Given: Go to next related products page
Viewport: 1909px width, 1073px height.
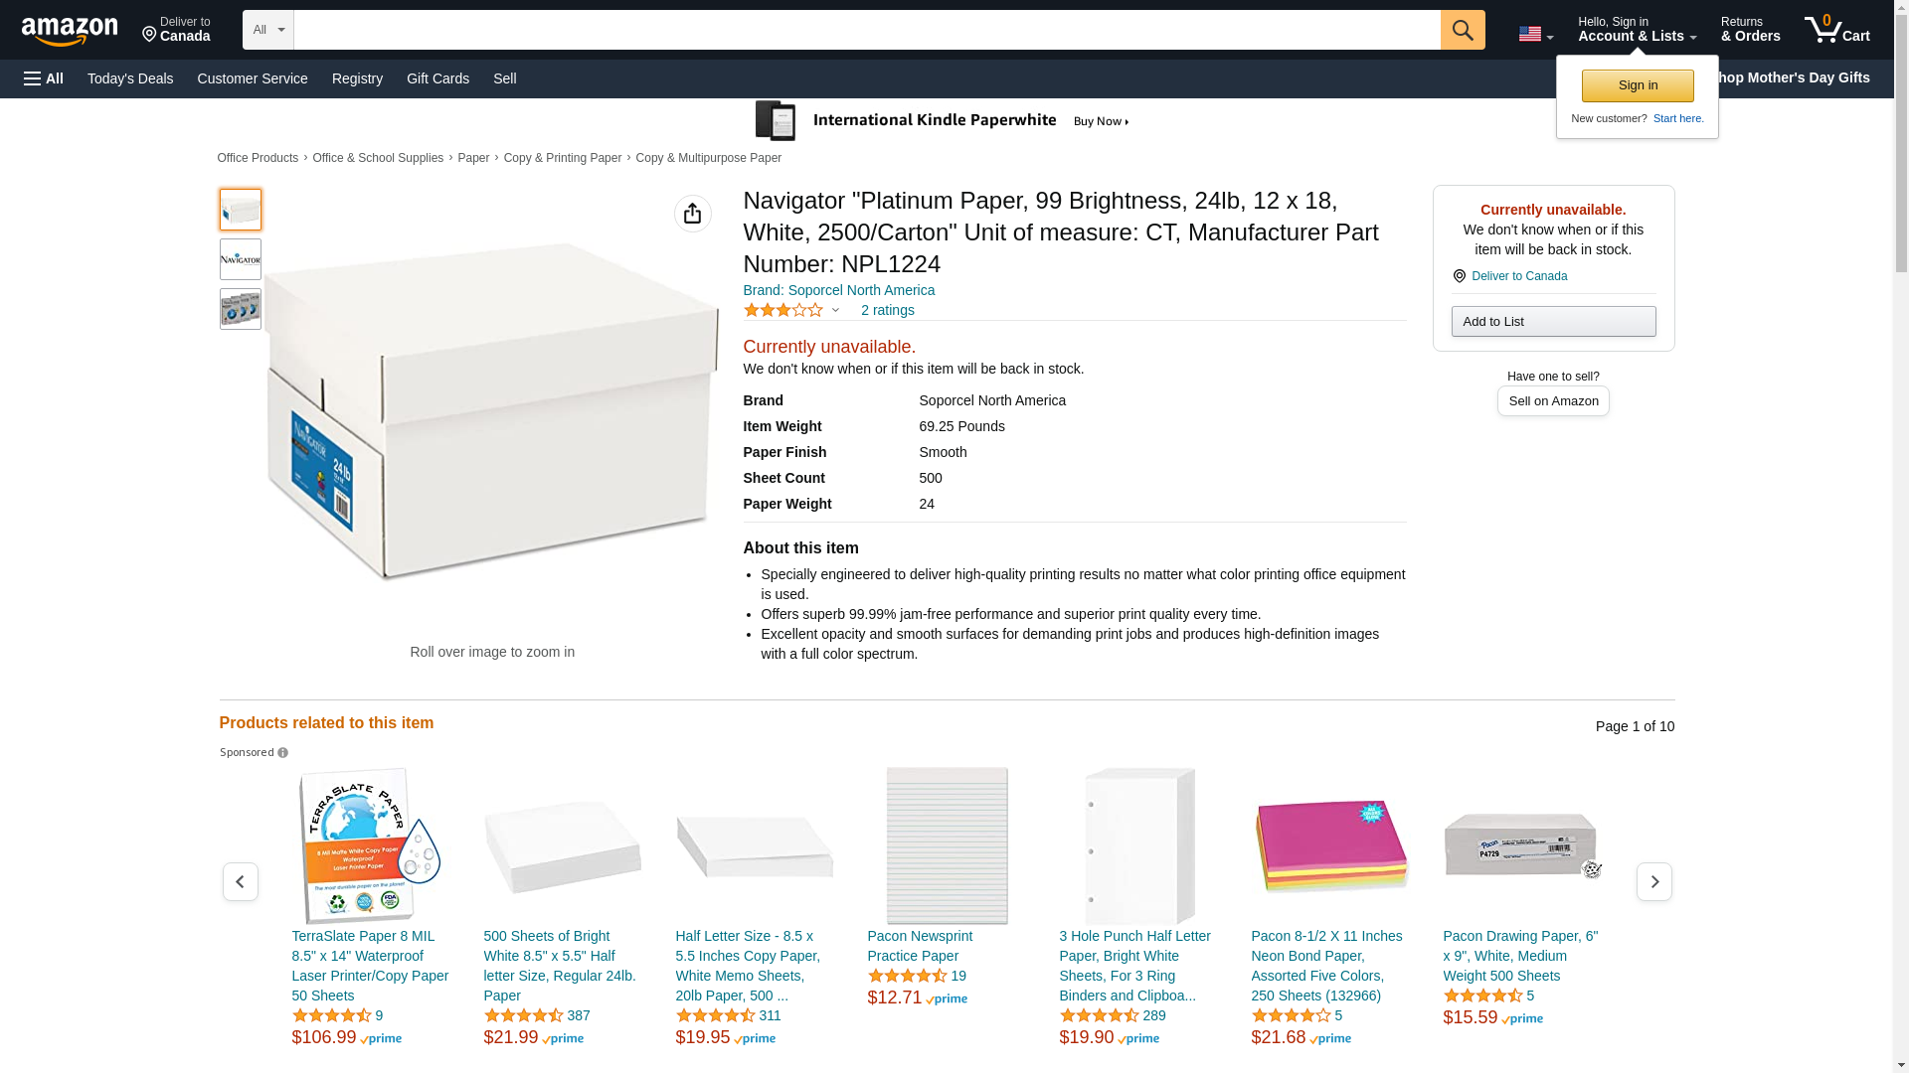Looking at the screenshot, I should coord(1653,881).
